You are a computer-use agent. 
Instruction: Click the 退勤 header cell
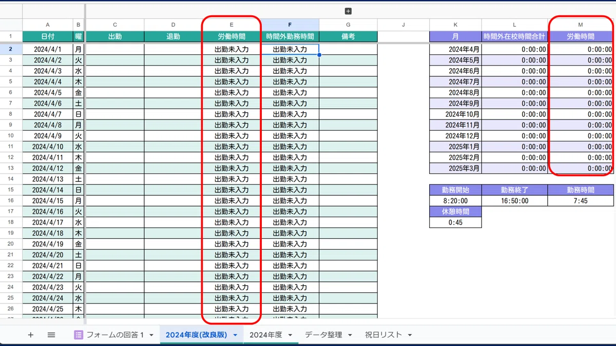click(174, 36)
